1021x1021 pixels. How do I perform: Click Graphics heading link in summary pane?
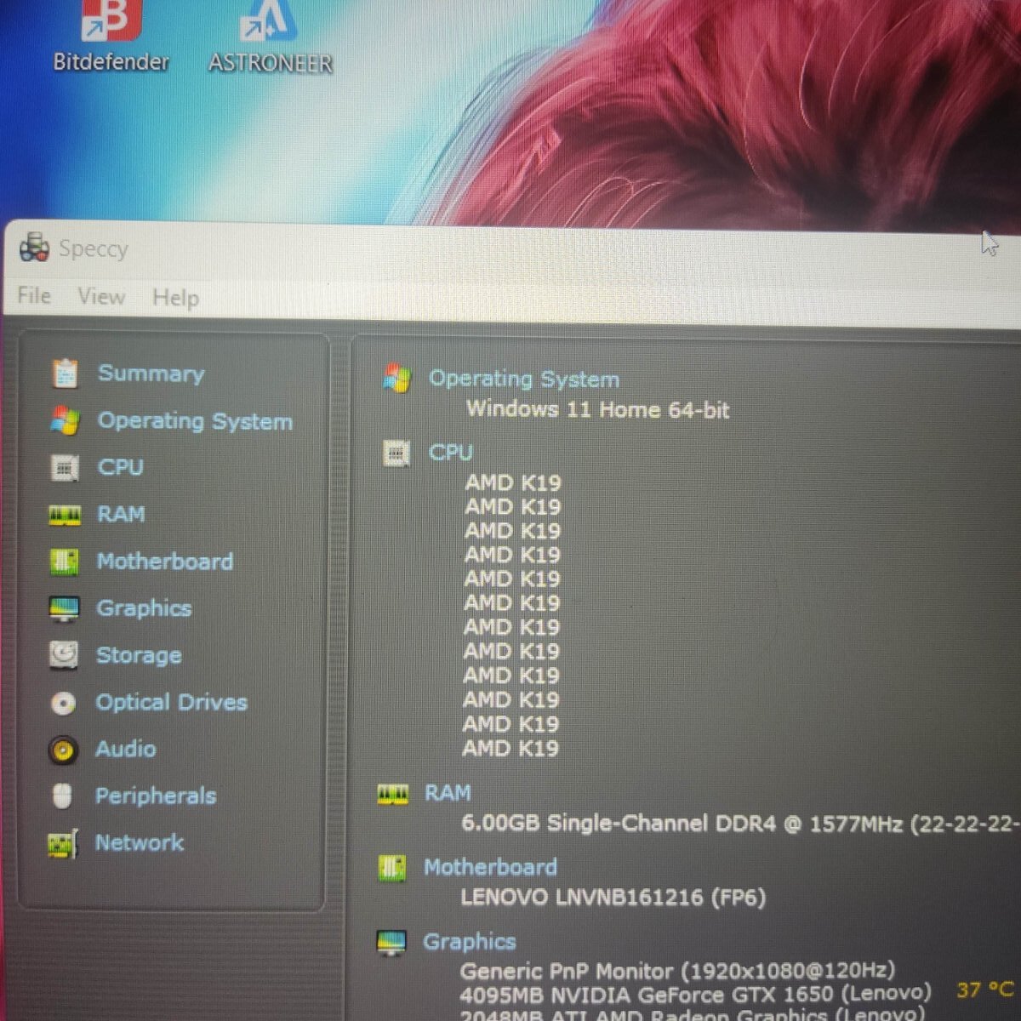pos(470,942)
